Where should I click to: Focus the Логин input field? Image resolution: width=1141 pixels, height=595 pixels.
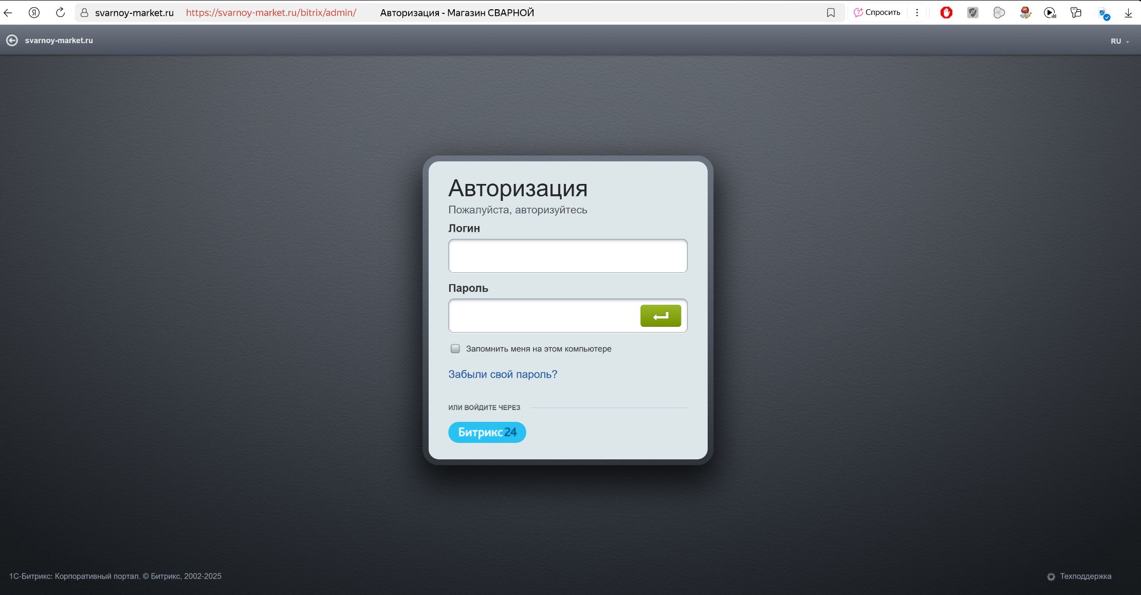(567, 256)
